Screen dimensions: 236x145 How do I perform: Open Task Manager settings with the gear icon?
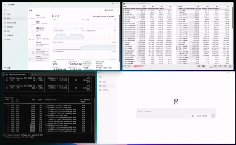5,68
